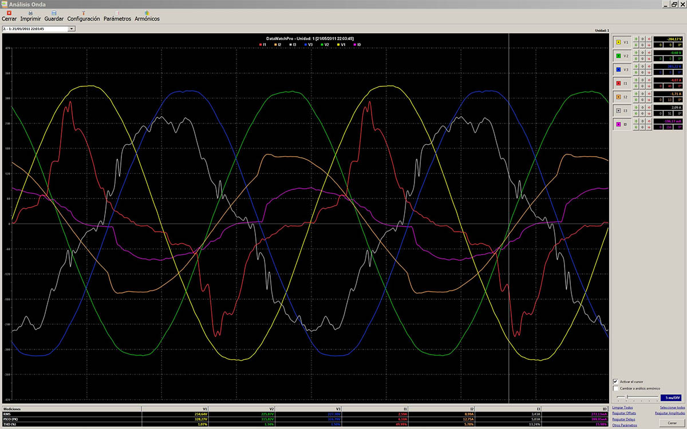
Task: Click lower green arrow in I1 row
Action: 636,86
